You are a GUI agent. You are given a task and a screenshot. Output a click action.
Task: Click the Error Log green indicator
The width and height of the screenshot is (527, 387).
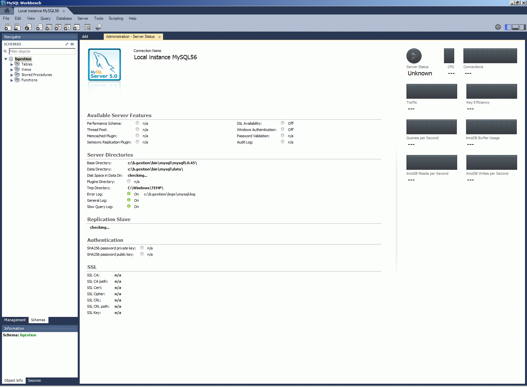(129, 194)
